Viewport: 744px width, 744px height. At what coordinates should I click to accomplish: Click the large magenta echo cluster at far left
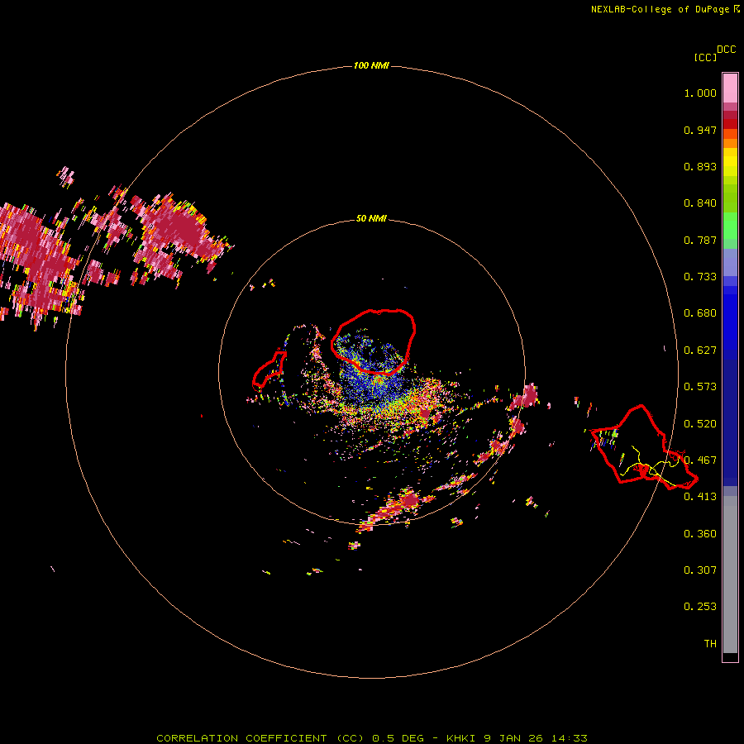41,265
